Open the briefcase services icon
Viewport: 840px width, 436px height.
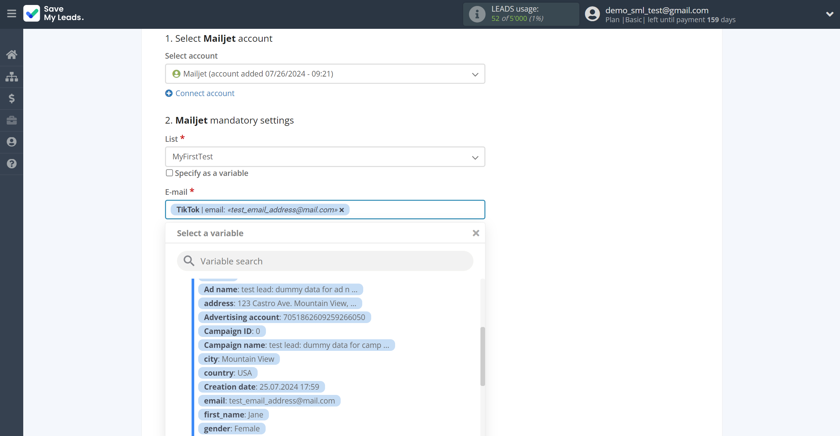pyautogui.click(x=12, y=120)
